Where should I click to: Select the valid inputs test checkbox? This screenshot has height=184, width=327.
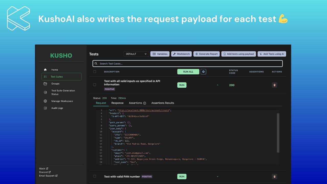click(x=95, y=85)
